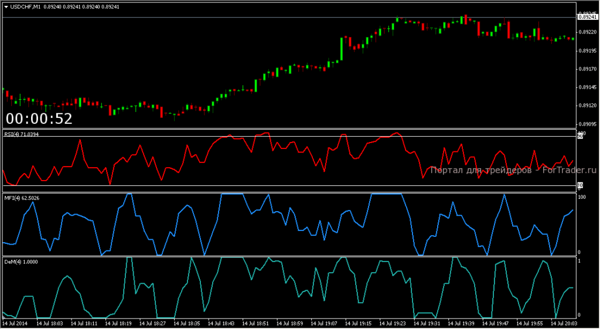This screenshot has width=600, height=329.
Task: Click the 14 Jul 19:15 time label
Action: [x=359, y=324]
